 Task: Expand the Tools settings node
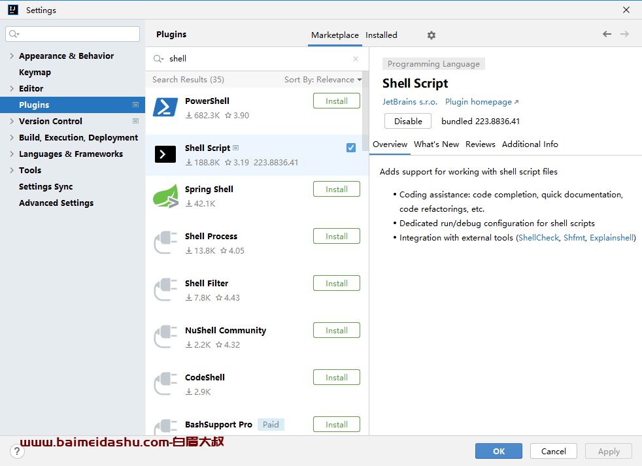[x=12, y=171]
